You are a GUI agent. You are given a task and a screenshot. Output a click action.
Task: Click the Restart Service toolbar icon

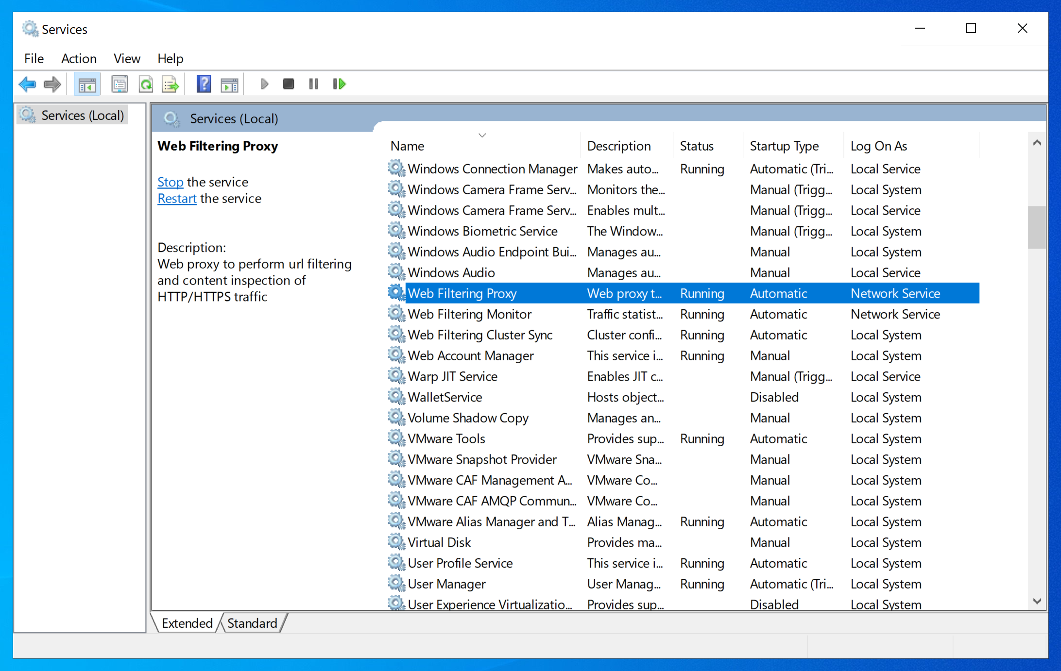click(339, 84)
